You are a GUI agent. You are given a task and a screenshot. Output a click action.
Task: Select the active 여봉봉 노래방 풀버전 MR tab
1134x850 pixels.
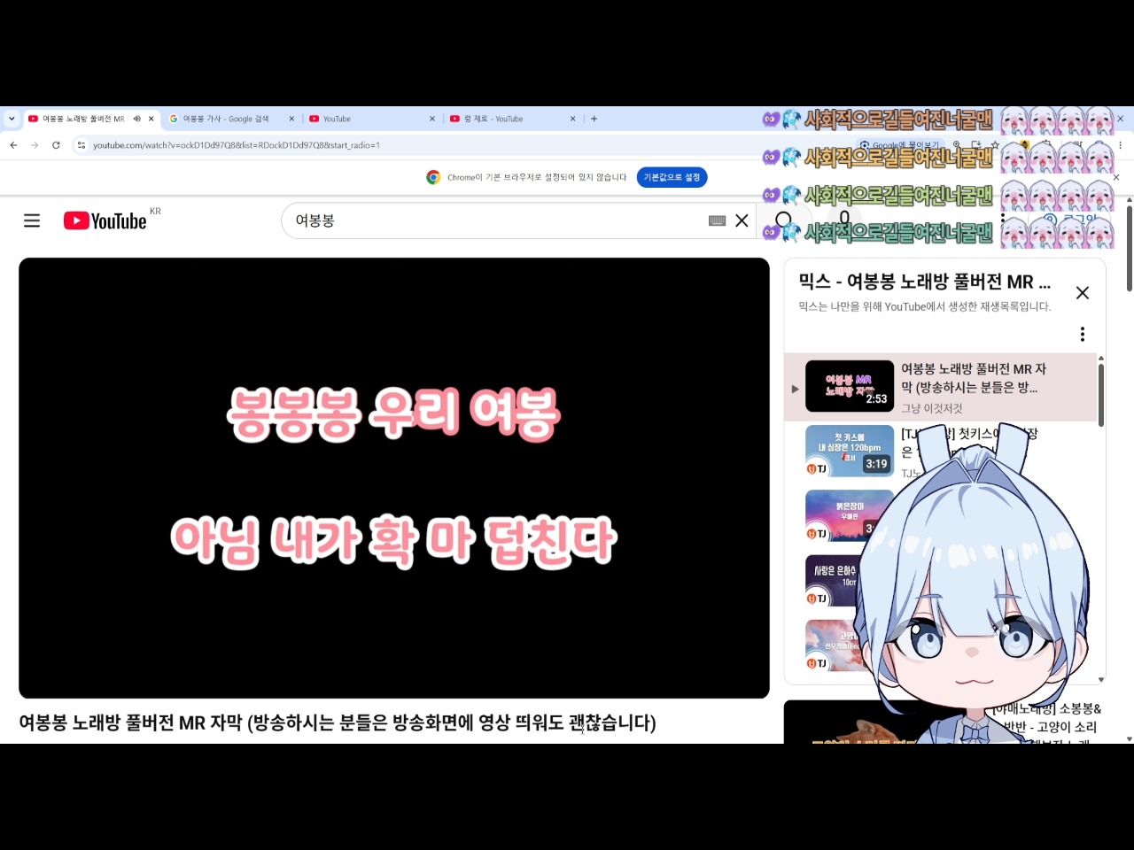[x=84, y=119]
